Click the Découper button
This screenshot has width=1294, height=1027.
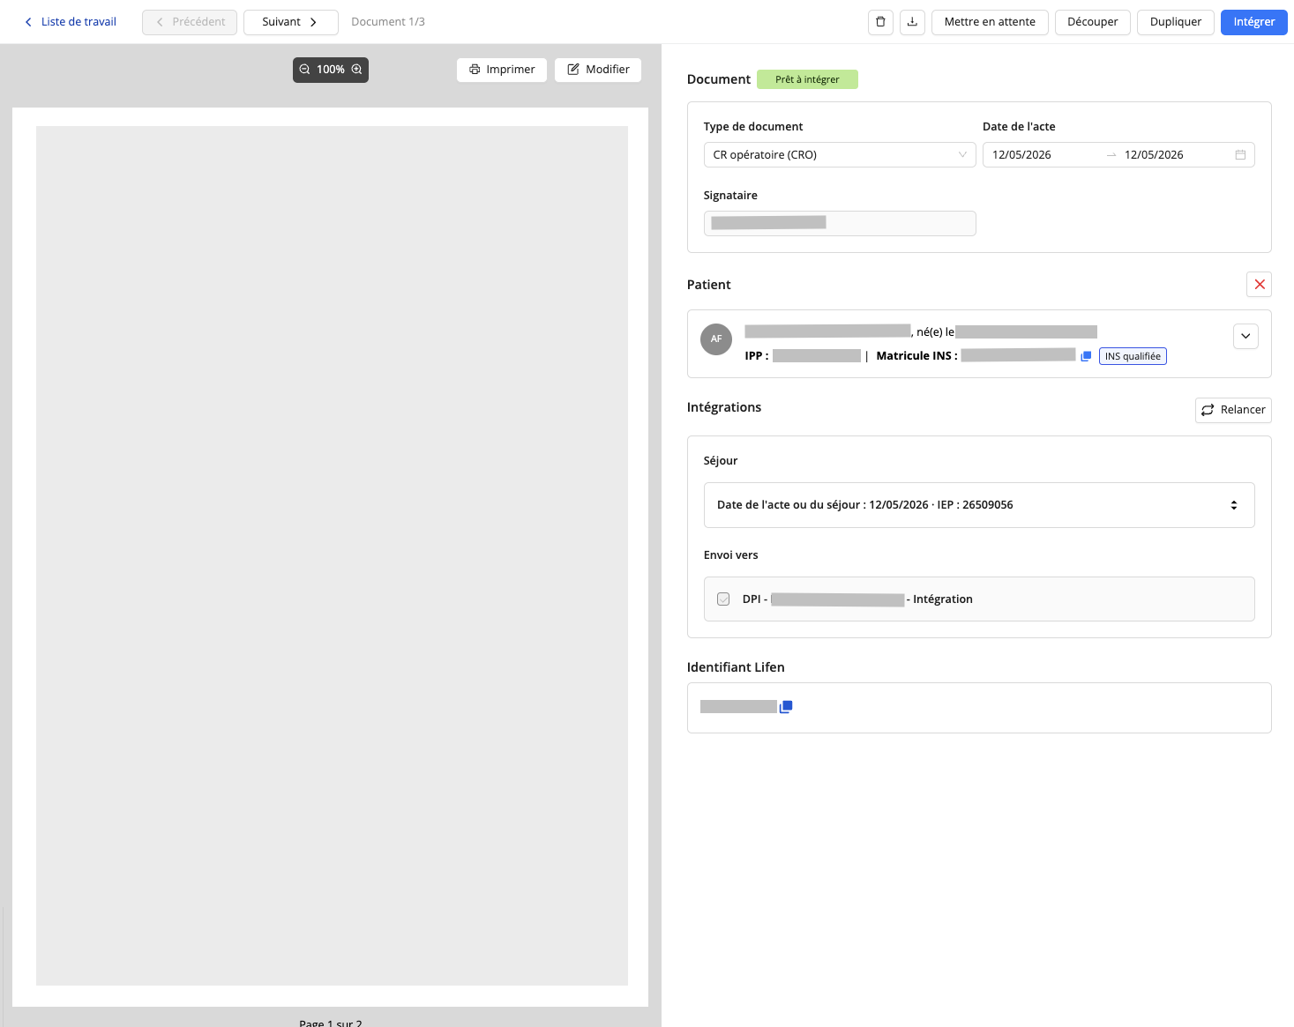click(1093, 22)
